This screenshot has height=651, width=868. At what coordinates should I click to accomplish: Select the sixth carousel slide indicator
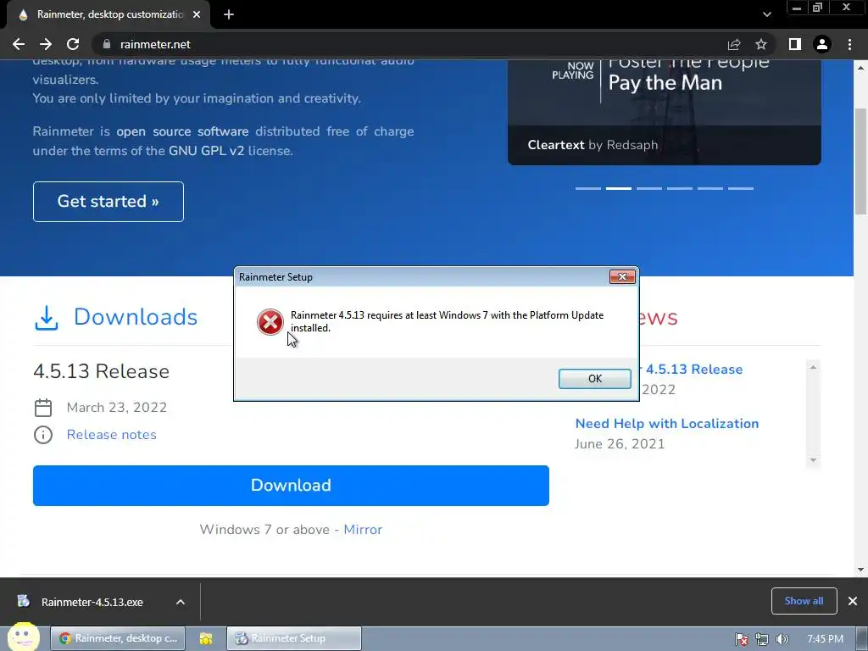[x=741, y=188]
